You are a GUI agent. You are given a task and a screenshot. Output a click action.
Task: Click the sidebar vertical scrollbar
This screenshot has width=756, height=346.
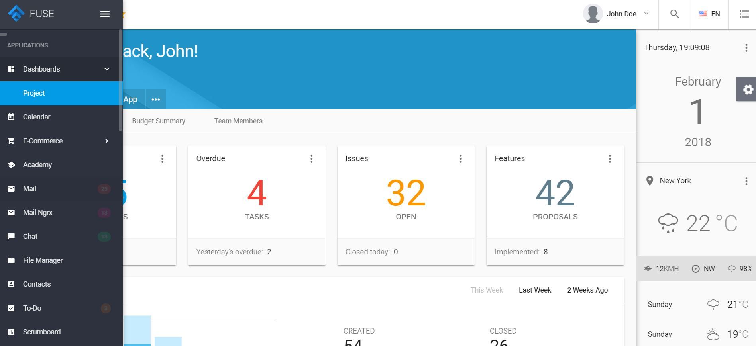120,80
